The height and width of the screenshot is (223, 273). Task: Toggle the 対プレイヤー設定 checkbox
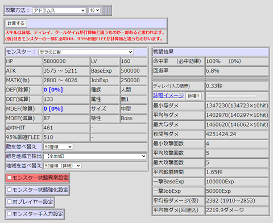[x=9, y=201]
